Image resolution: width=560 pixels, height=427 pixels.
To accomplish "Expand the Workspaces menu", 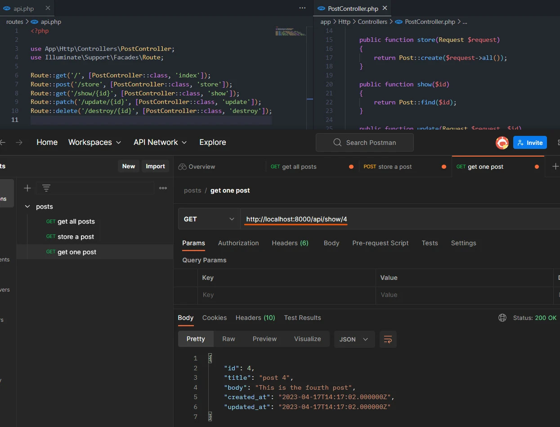I will click(x=94, y=142).
